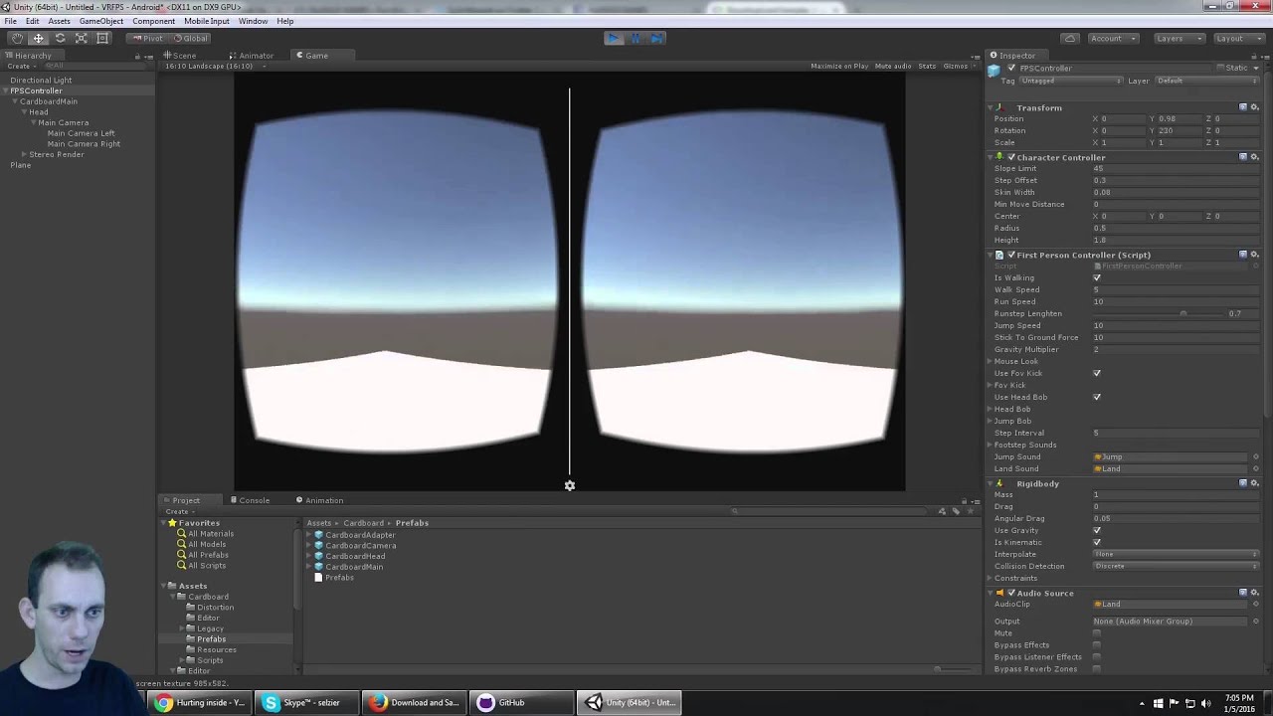Image resolution: width=1273 pixels, height=716 pixels.
Task: Uncheck Use Head Bob
Action: click(x=1097, y=397)
